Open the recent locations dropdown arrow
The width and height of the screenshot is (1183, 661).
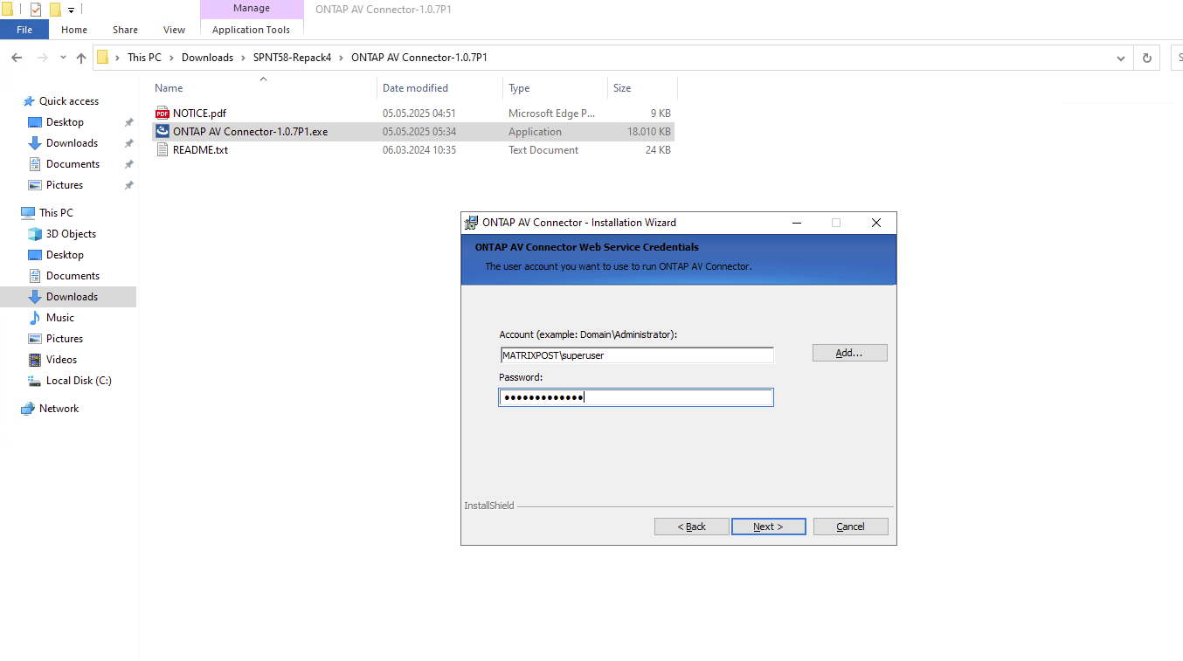pos(63,58)
